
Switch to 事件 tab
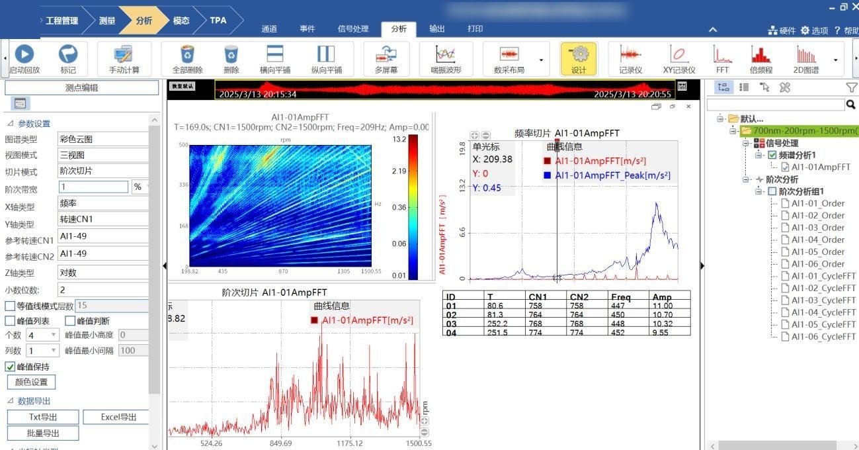pos(307,29)
